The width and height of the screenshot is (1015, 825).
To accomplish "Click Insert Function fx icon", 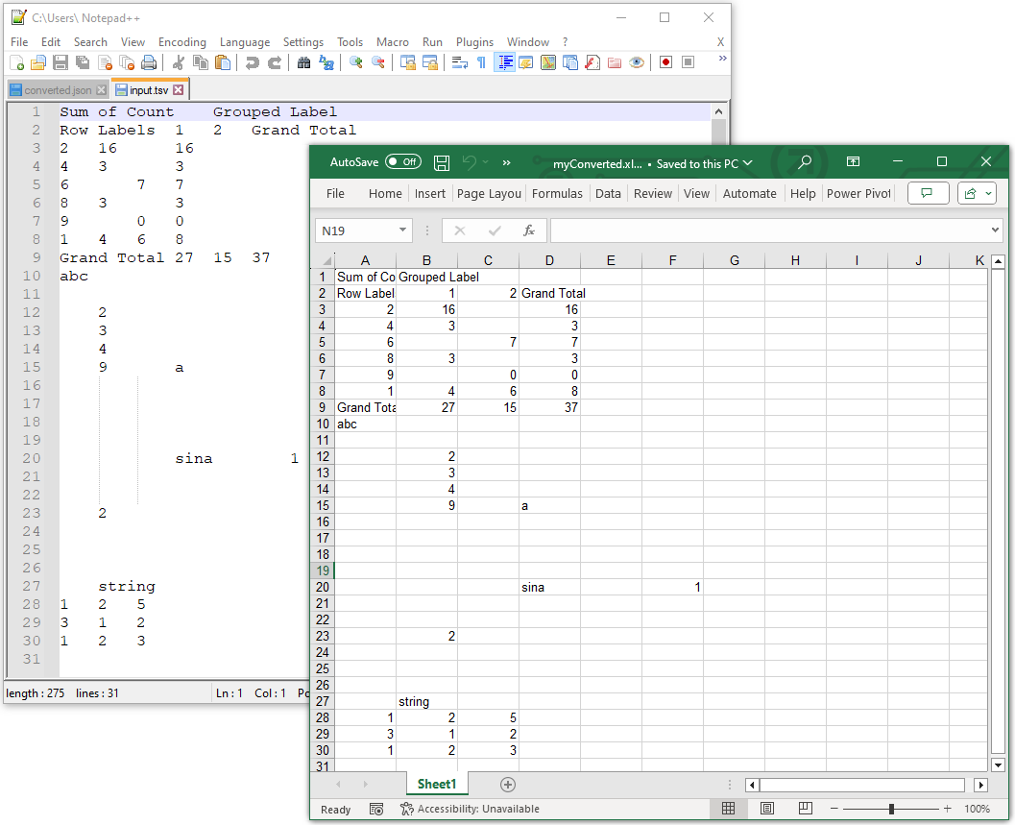I will click(529, 231).
